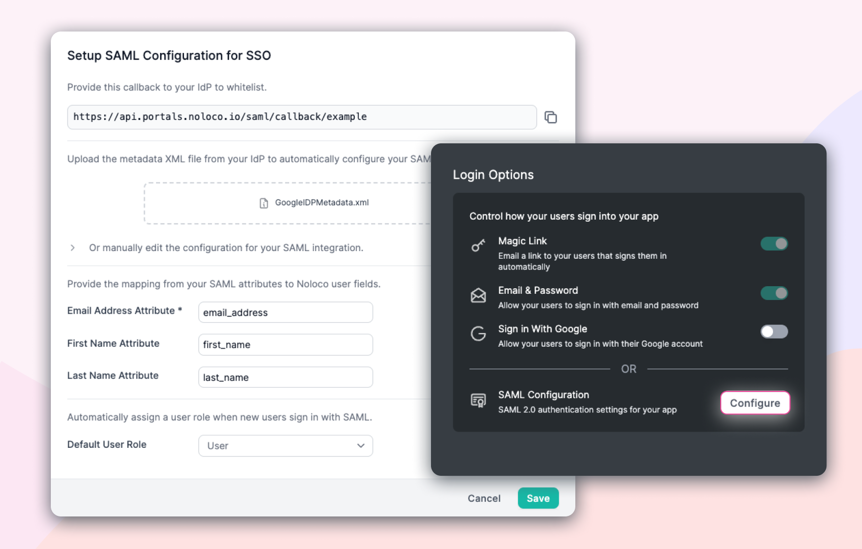862x549 pixels.
Task: Open SAML settings with Configure button
Action: pos(755,403)
